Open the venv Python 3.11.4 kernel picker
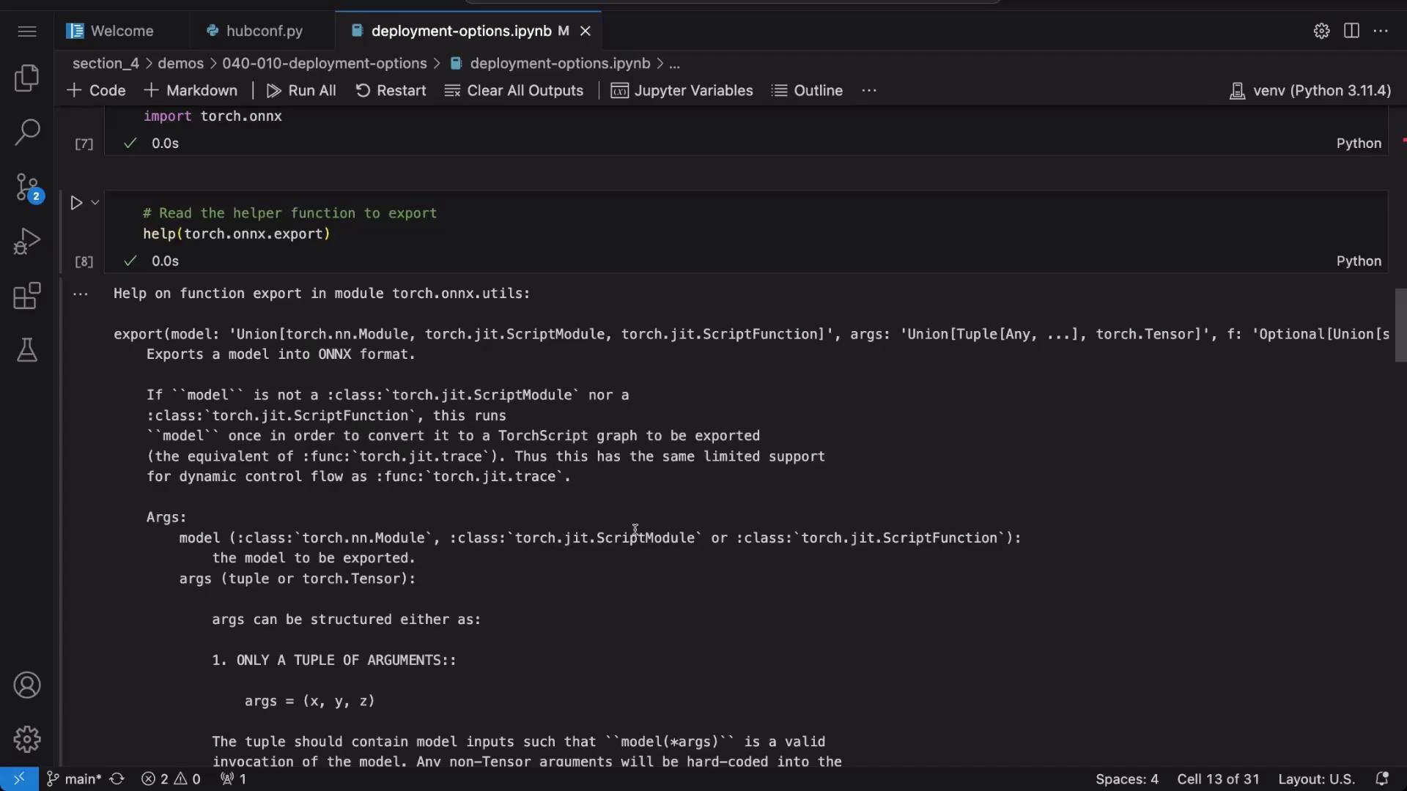Image resolution: width=1407 pixels, height=791 pixels. click(1310, 91)
